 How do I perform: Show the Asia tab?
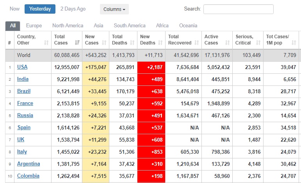98,26
